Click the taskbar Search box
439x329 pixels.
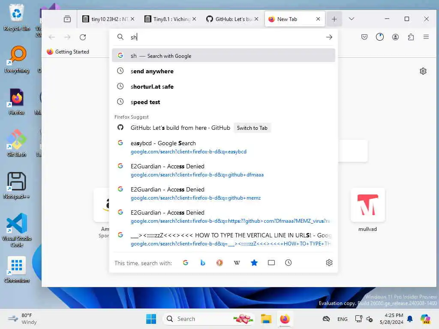click(208, 319)
